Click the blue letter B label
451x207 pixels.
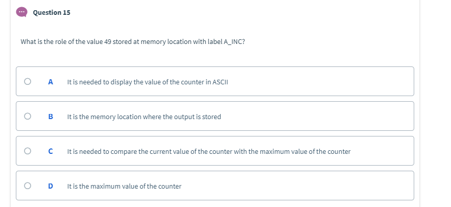point(51,117)
